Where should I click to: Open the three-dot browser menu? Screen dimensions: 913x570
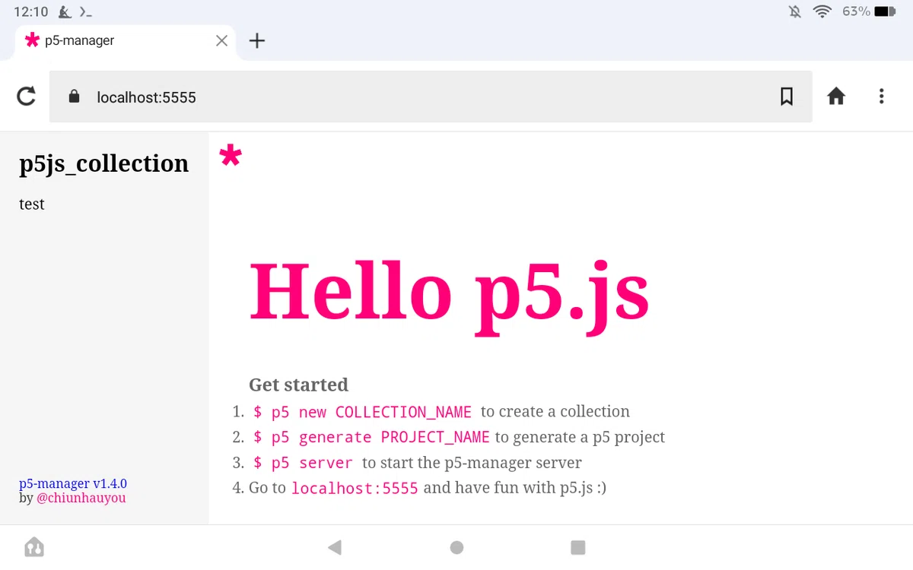(x=881, y=97)
